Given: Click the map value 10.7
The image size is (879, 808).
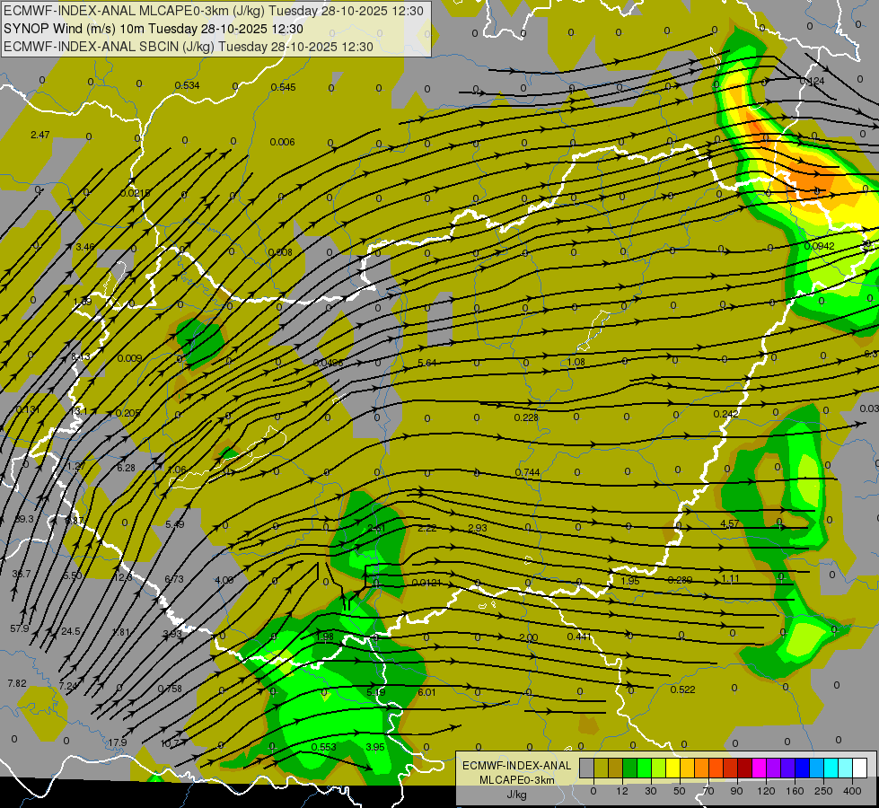Looking at the screenshot, I should tap(170, 743).
